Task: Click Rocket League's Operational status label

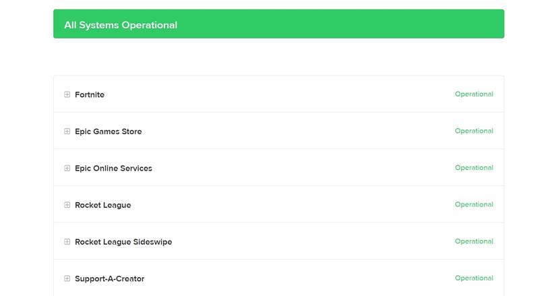Action: pyautogui.click(x=474, y=204)
